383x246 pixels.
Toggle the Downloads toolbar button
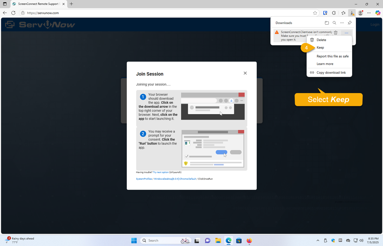[352, 13]
